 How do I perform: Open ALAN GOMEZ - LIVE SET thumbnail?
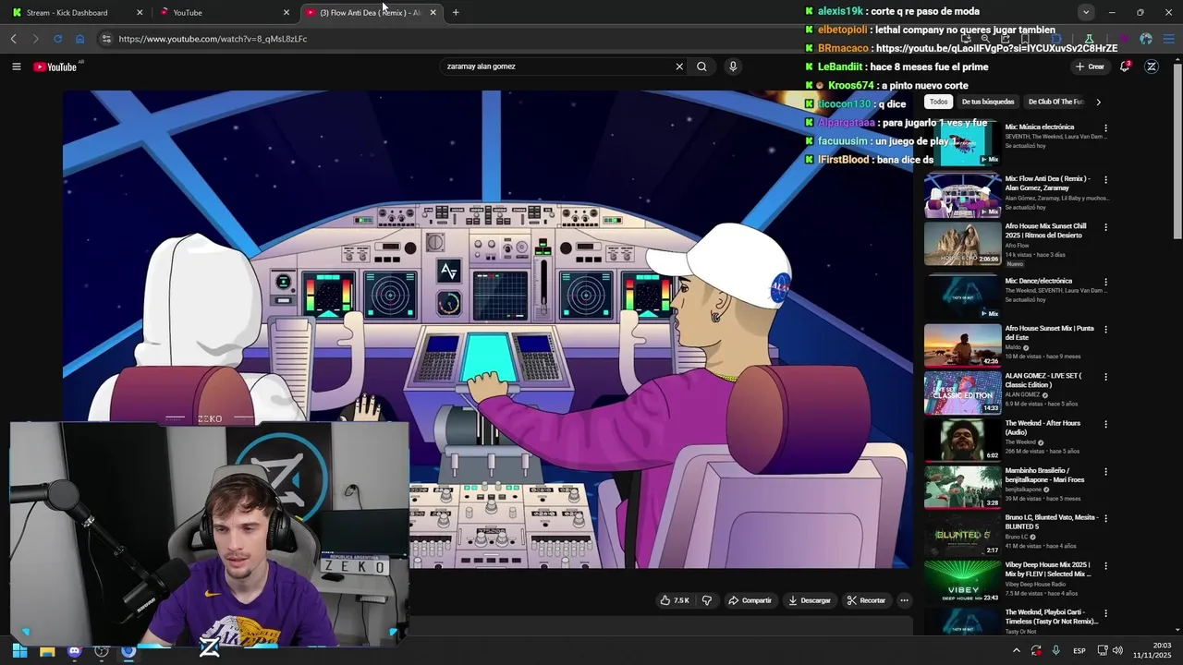962,392
